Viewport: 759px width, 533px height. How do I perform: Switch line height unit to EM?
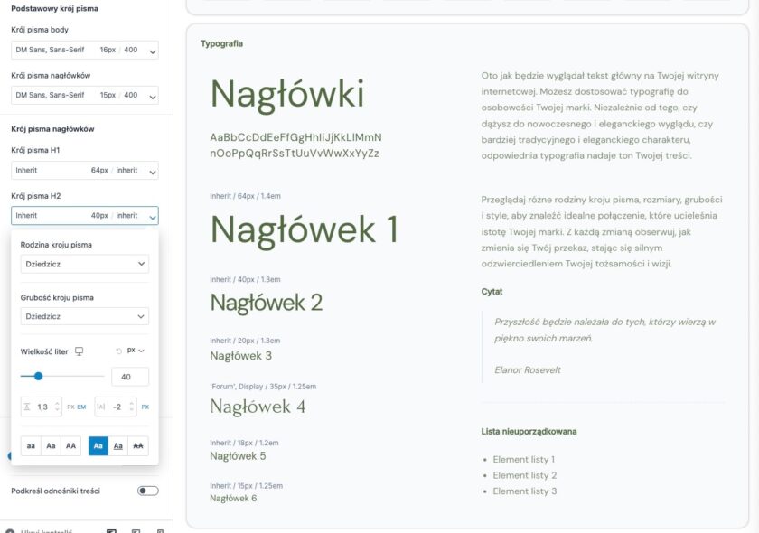81,407
